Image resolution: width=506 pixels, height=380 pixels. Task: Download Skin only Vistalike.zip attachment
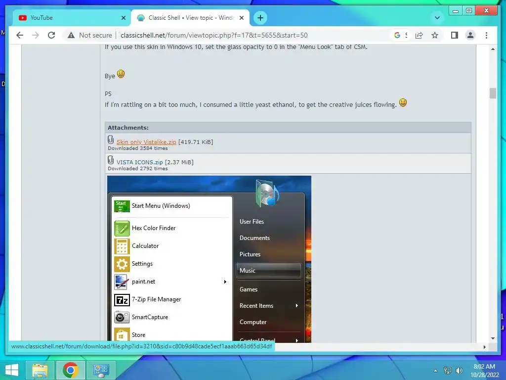tap(146, 142)
